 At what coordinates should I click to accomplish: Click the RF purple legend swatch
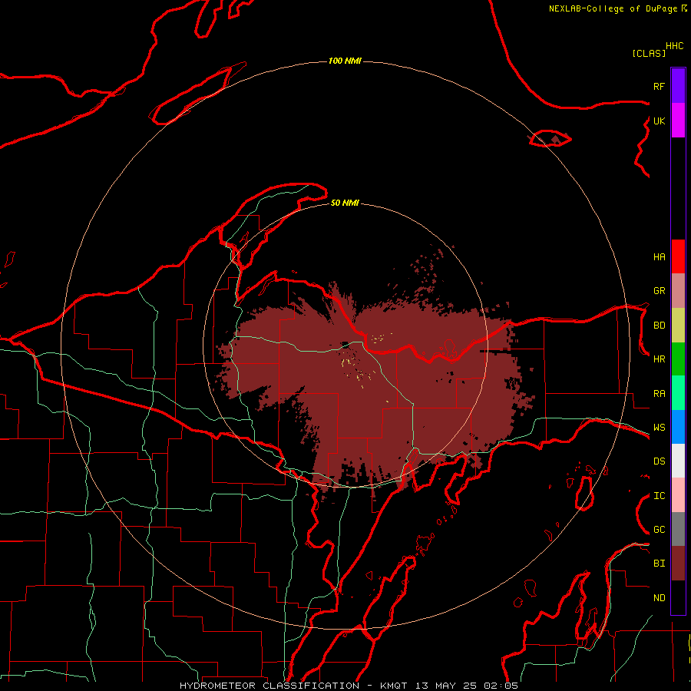pos(678,85)
